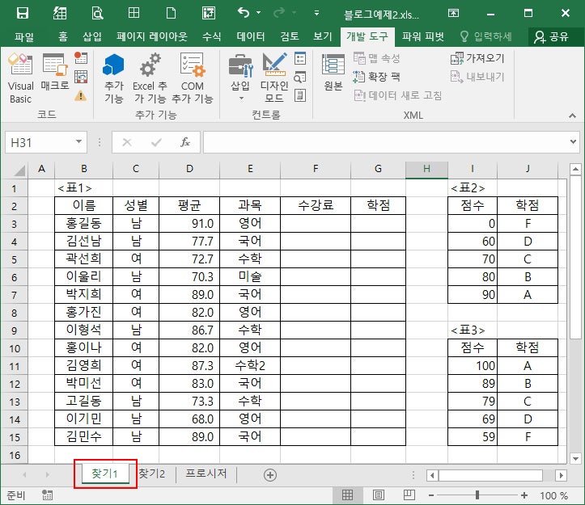Screen dimensions: 585x505
Task: Collapse the ribbon with up chevron
Action: point(572,116)
